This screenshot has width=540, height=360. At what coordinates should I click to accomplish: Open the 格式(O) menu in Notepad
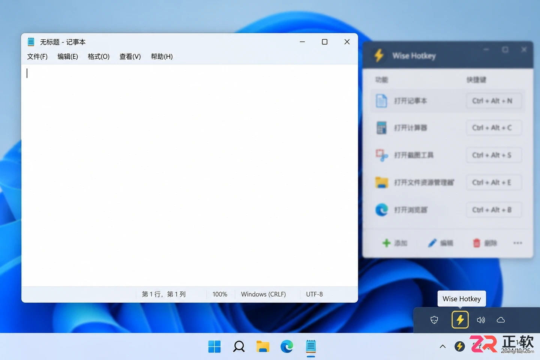coord(99,57)
